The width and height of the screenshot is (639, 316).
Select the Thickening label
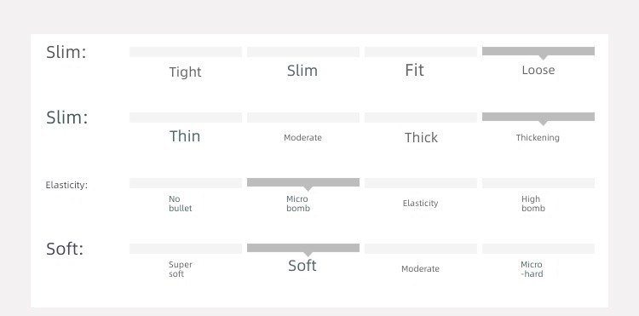[538, 138]
